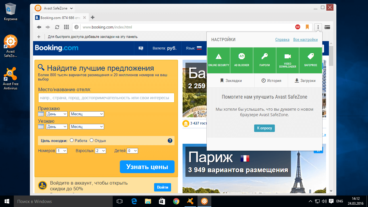Screen dimensions: 368x207
Task: Open the Валюта руб. currency selector
Action: 164,48
